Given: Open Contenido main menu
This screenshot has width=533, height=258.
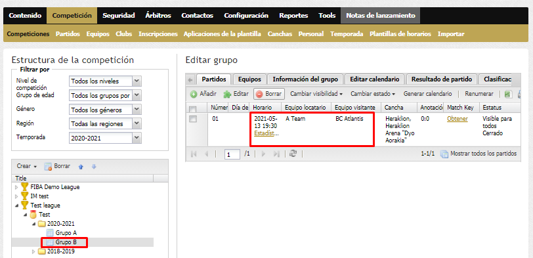Looking at the screenshot, I should click(25, 15).
